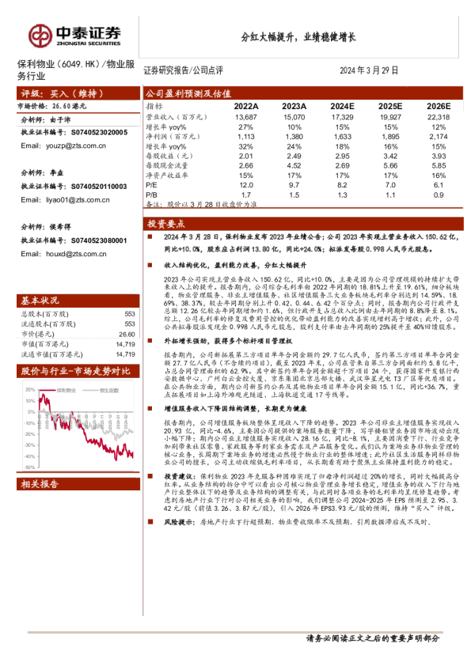This screenshot has width=471, height=666.
Task: Select the 公司盈利预测及估值 header bar
Action: (303, 93)
